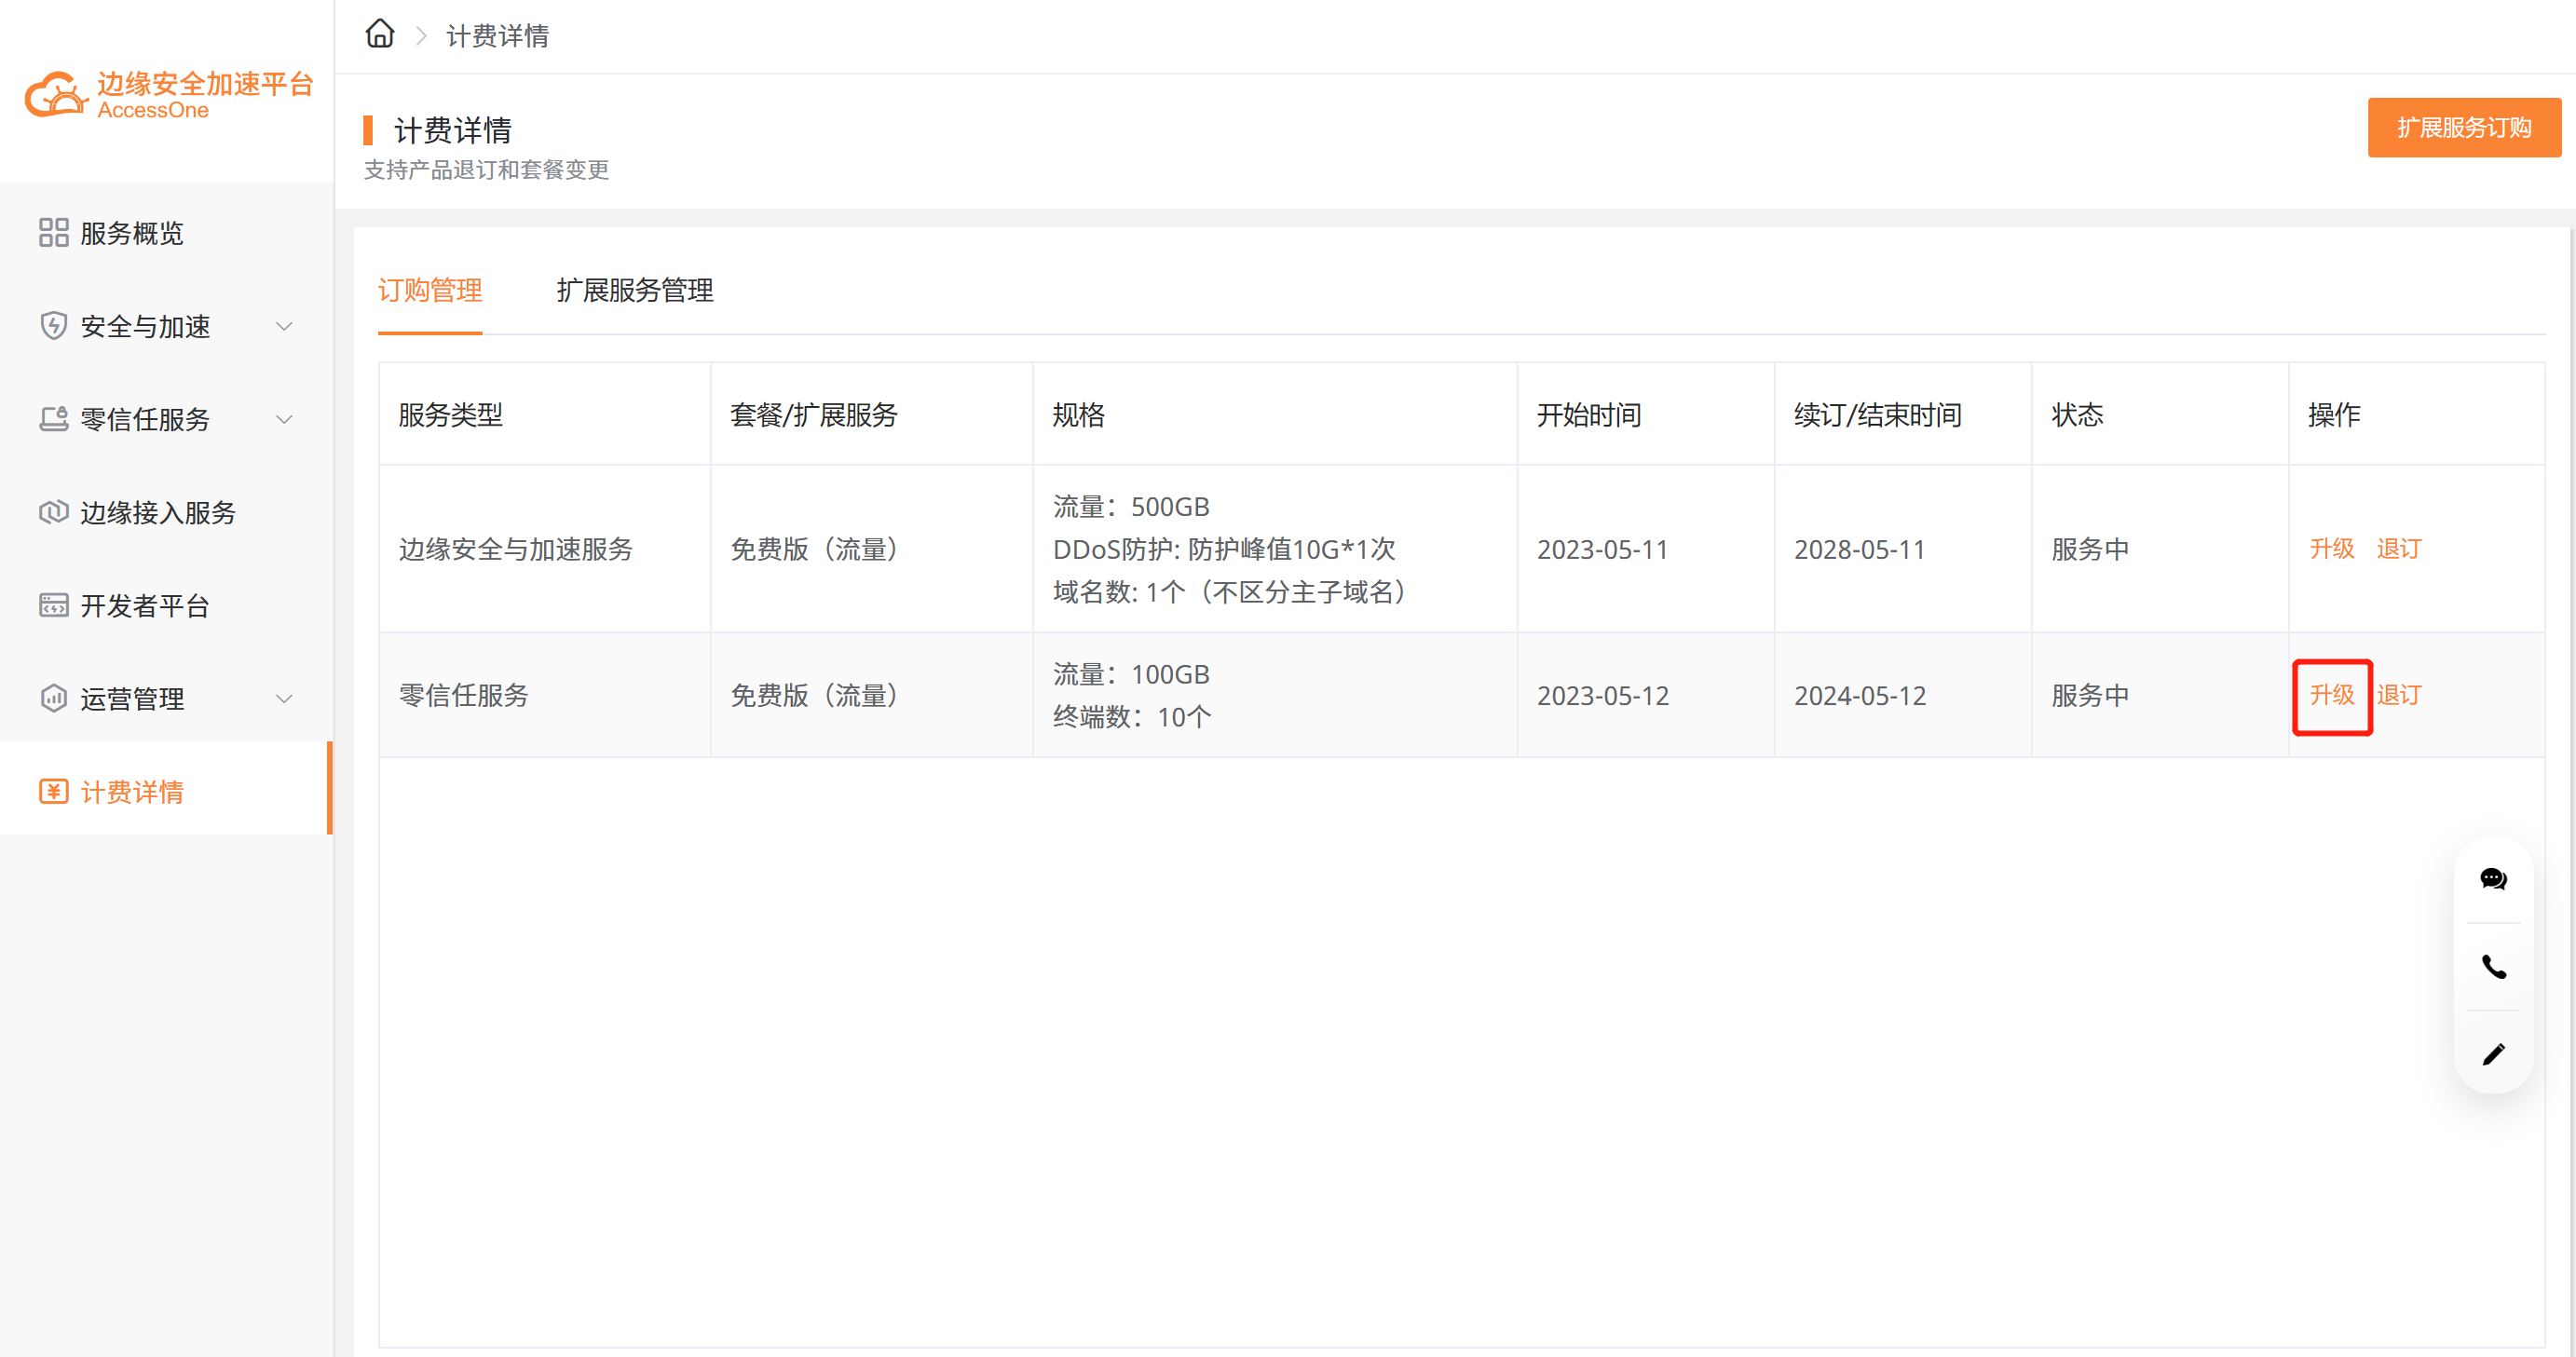This screenshot has height=1357, width=2576.
Task: Open 边缘接入服务 in the sidebar
Action: 165,512
